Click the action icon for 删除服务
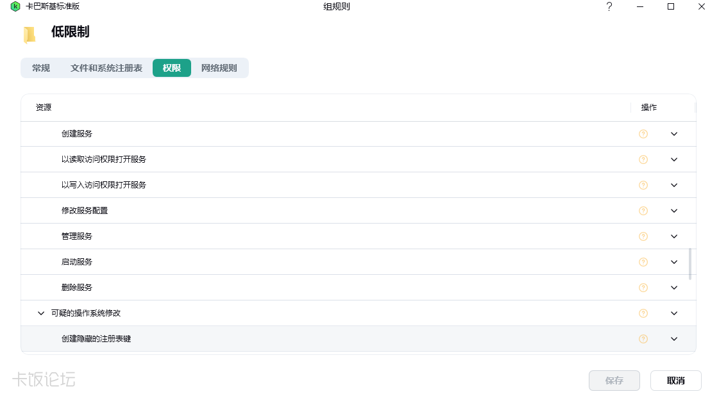 (x=643, y=288)
